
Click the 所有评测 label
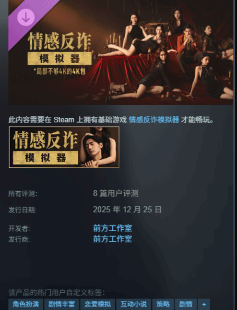pos(23,194)
